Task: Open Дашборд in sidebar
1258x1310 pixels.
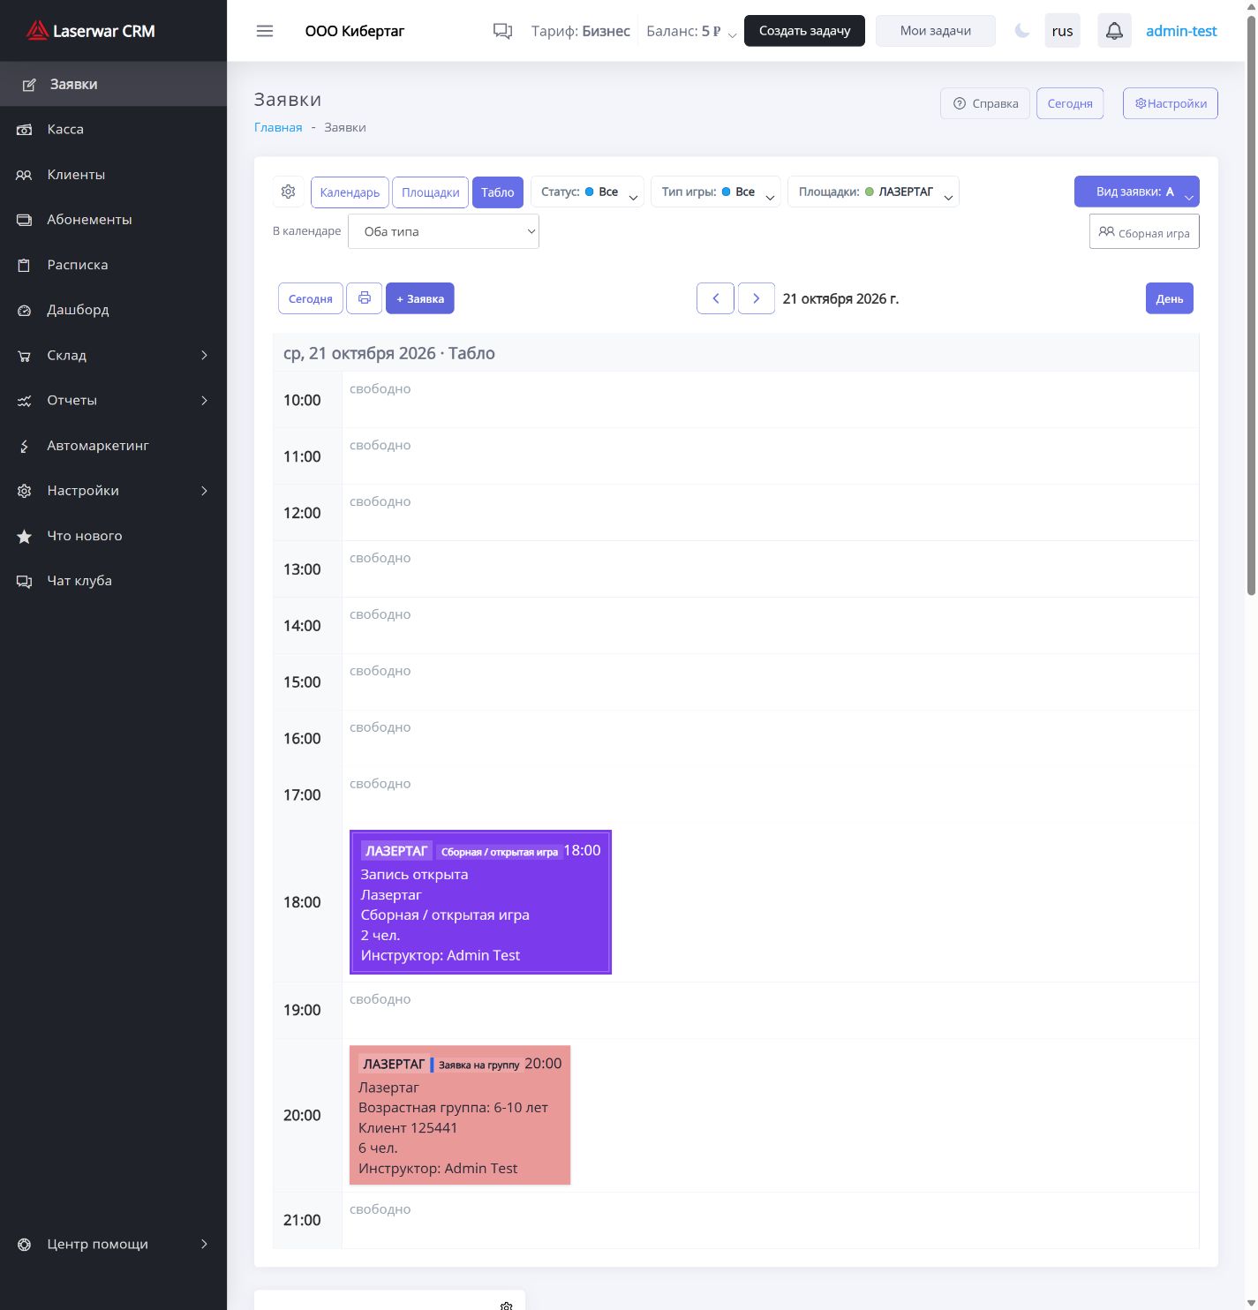Action: point(113,310)
